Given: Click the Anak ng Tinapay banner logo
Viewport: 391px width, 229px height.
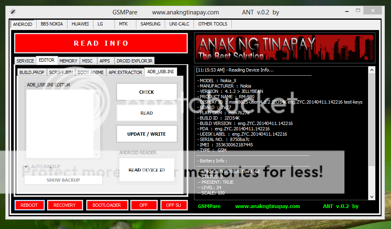Looking at the screenshot, I should tap(285, 47).
